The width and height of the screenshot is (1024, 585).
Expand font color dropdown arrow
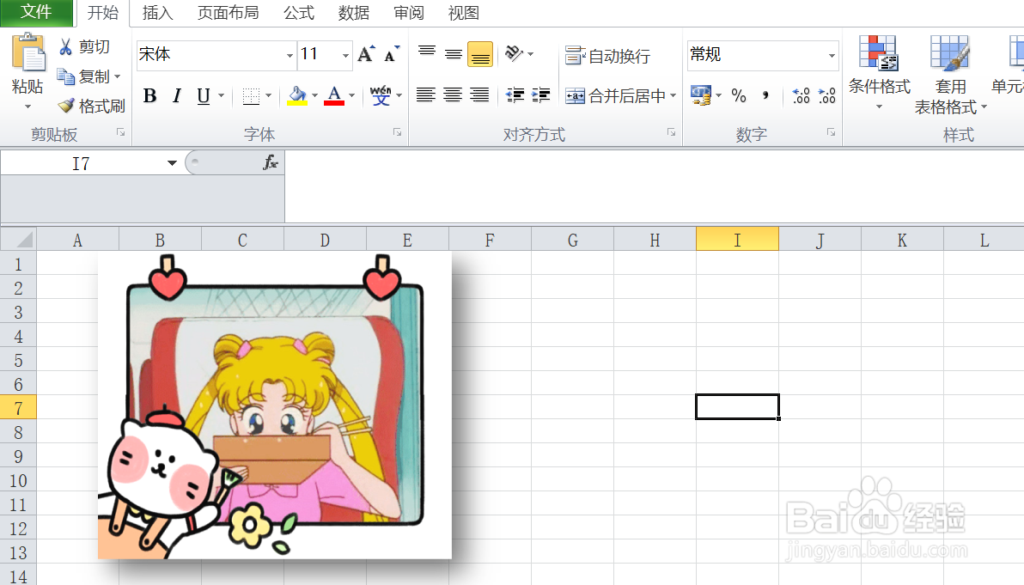coord(352,96)
